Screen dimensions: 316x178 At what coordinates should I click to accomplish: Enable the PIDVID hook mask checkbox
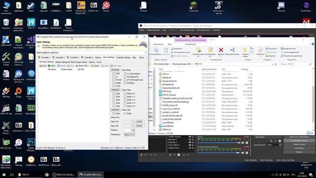point(114,80)
